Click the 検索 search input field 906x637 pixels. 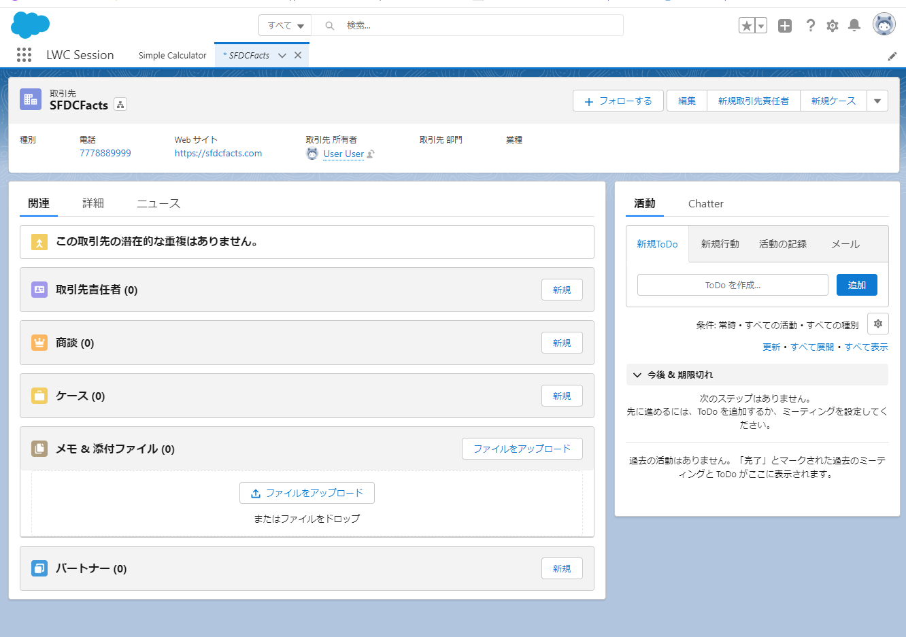click(467, 26)
